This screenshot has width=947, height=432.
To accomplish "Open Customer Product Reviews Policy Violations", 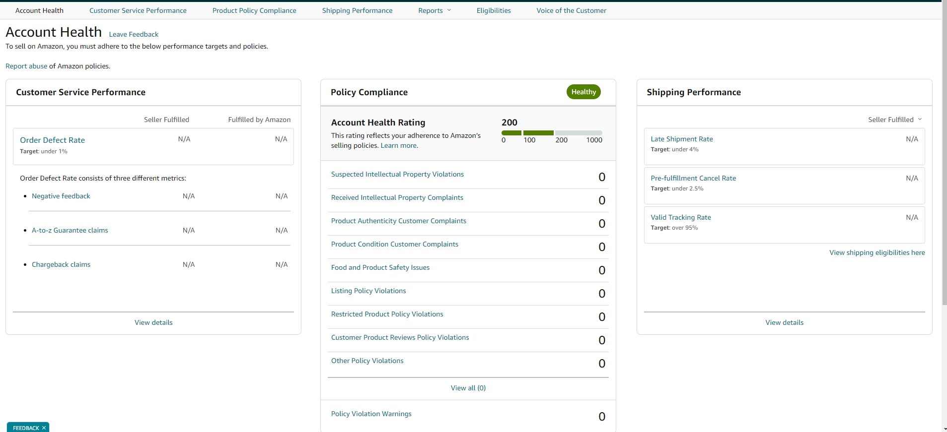I will point(400,337).
